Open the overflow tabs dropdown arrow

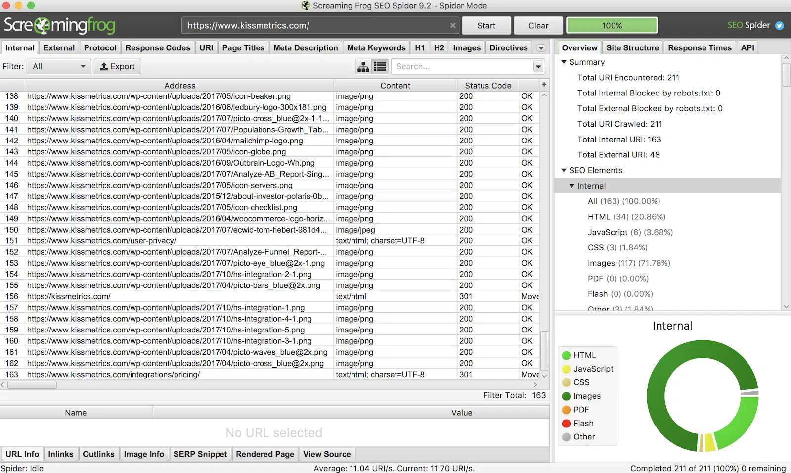[x=541, y=48]
